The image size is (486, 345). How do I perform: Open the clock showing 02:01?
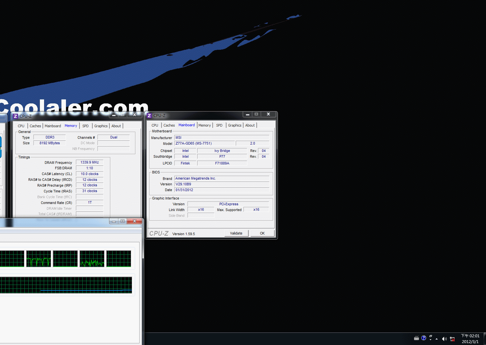[x=470, y=339]
